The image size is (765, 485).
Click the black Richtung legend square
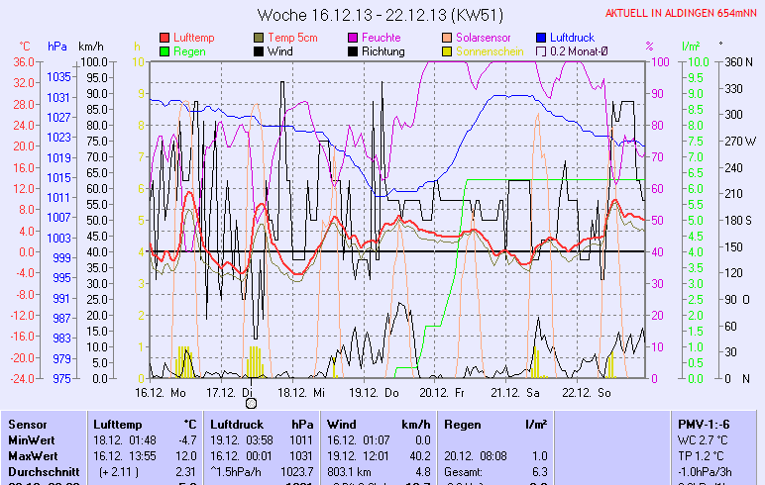coord(353,50)
